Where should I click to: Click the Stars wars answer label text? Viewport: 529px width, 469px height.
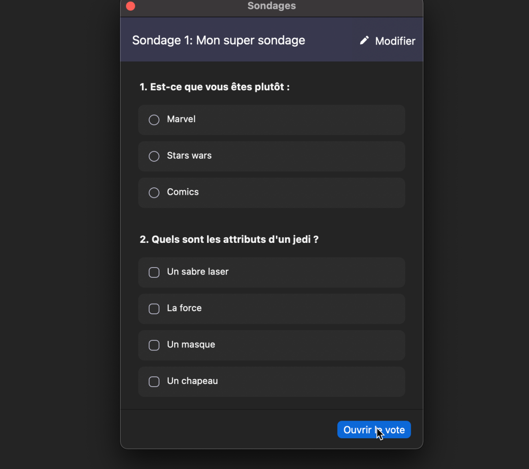189,156
